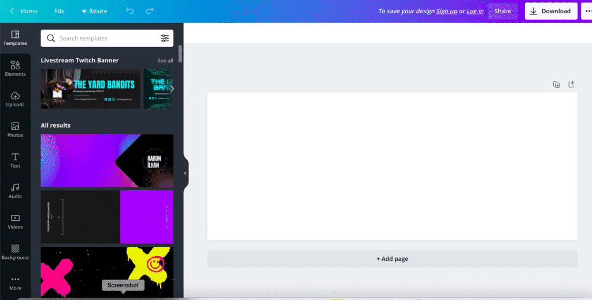
Task: Click the blank white design canvas
Action: click(393, 166)
